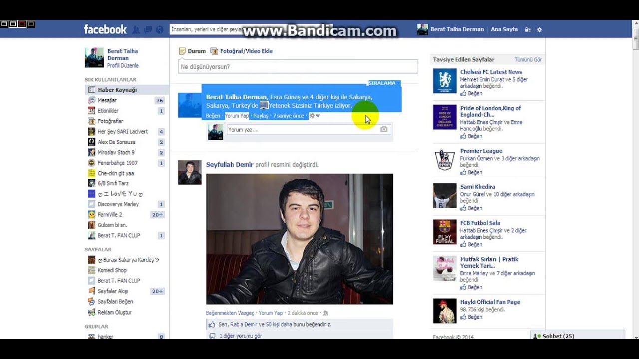Open the post options gear dropdown

pyautogui.click(x=315, y=116)
